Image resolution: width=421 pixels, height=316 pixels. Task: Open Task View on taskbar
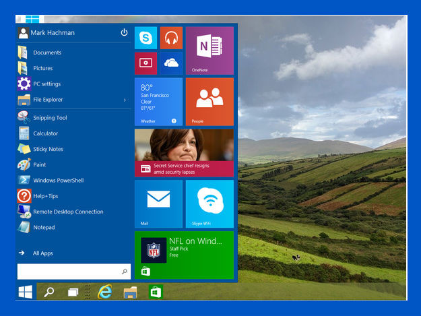73,292
